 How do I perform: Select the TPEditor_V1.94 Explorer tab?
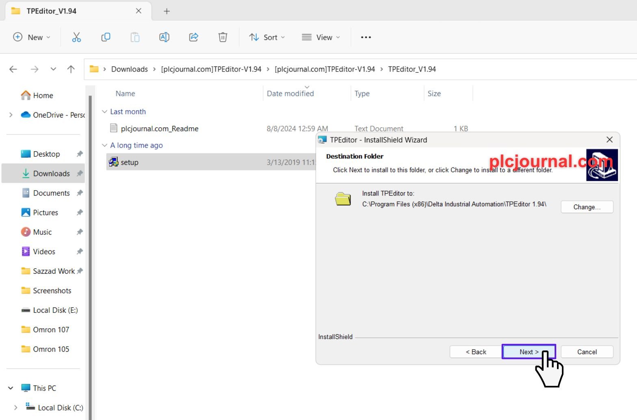click(x=77, y=11)
